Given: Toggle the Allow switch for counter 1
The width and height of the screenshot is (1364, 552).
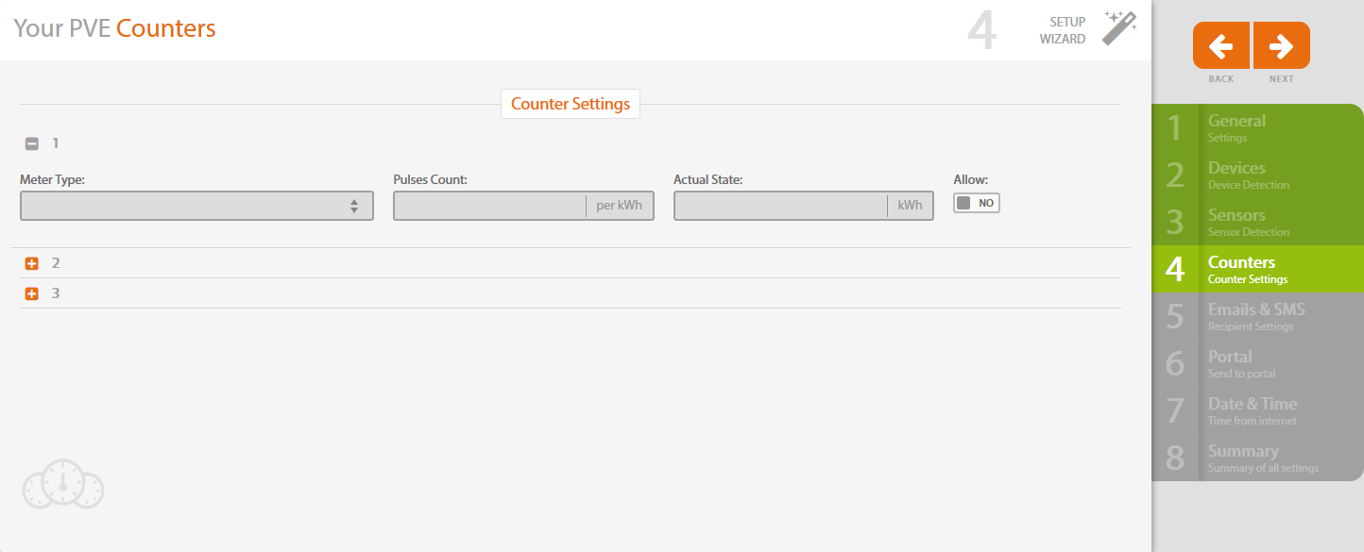Looking at the screenshot, I should [976, 203].
